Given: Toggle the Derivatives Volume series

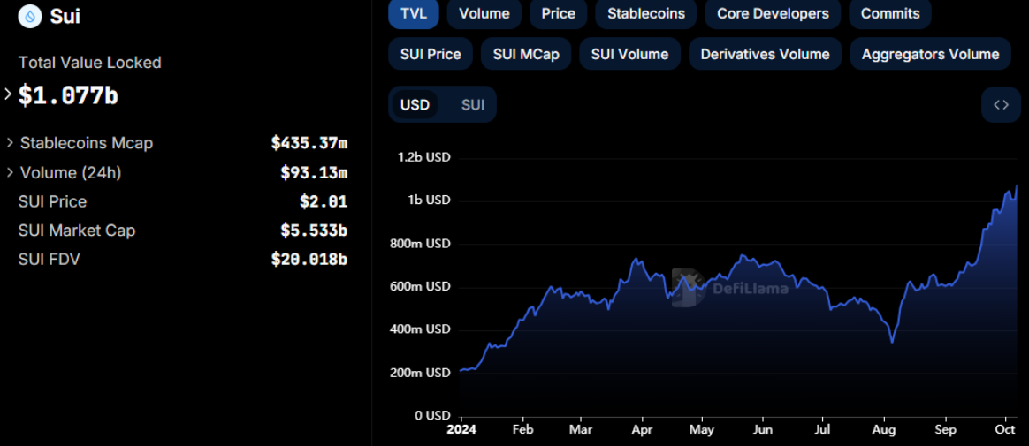Looking at the screenshot, I should coord(765,54).
